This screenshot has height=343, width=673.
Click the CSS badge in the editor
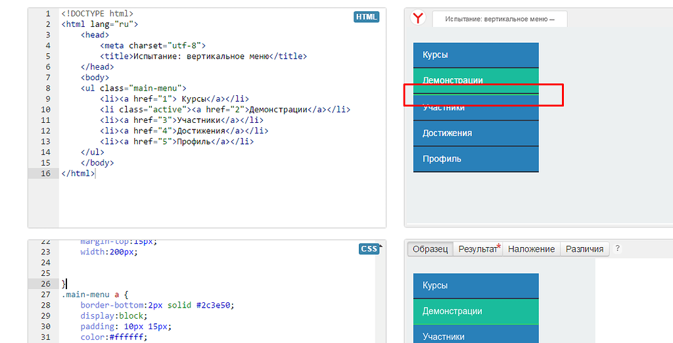[x=369, y=248]
